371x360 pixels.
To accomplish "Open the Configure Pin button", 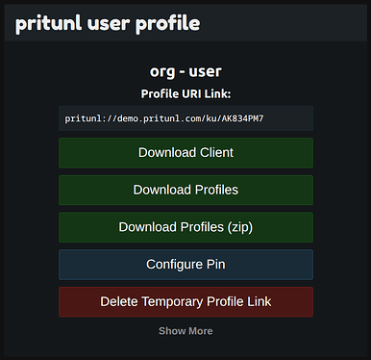I will click(185, 265).
